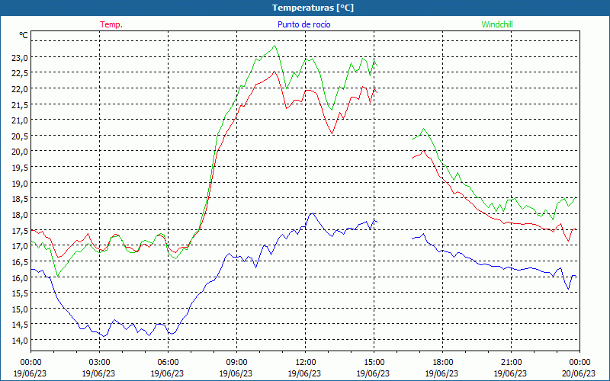Screen dimensions: 610x381
Task: Click the 22,0 value on the temperature axis
Action: pyautogui.click(x=20, y=89)
